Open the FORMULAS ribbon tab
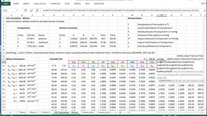 tap(55, 4)
